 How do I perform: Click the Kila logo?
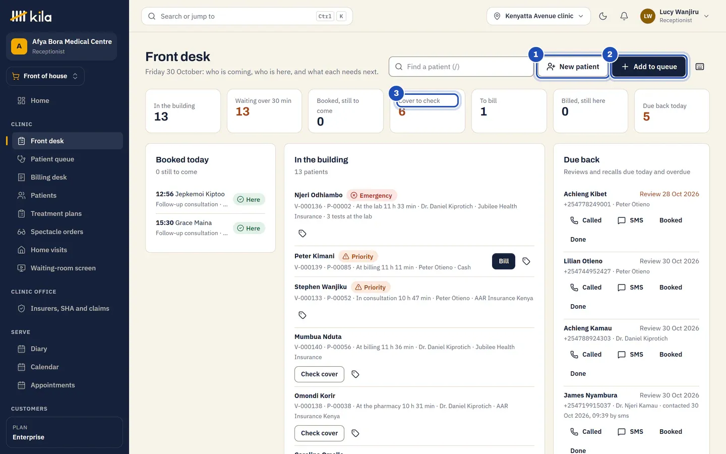(31, 16)
